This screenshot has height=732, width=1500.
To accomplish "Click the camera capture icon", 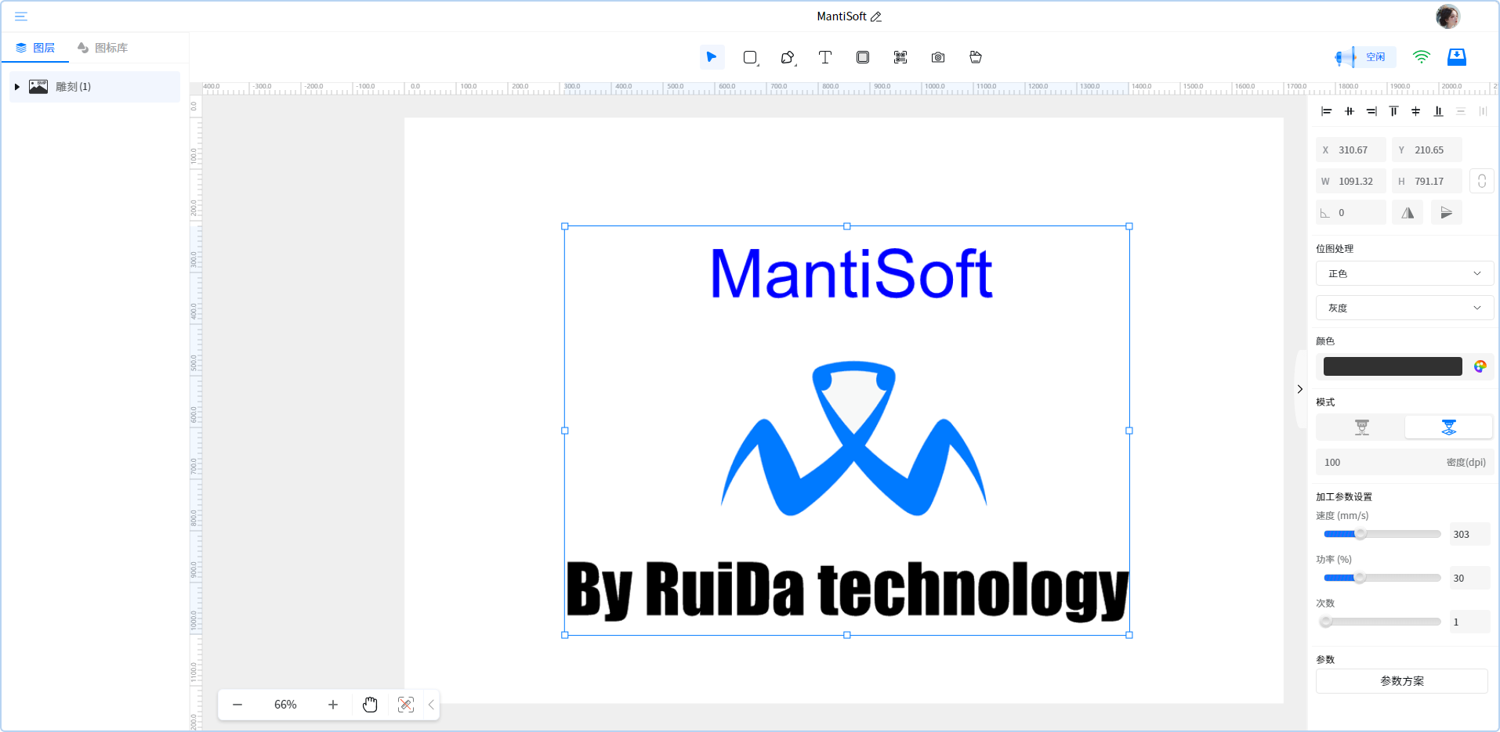I will click(x=938, y=57).
